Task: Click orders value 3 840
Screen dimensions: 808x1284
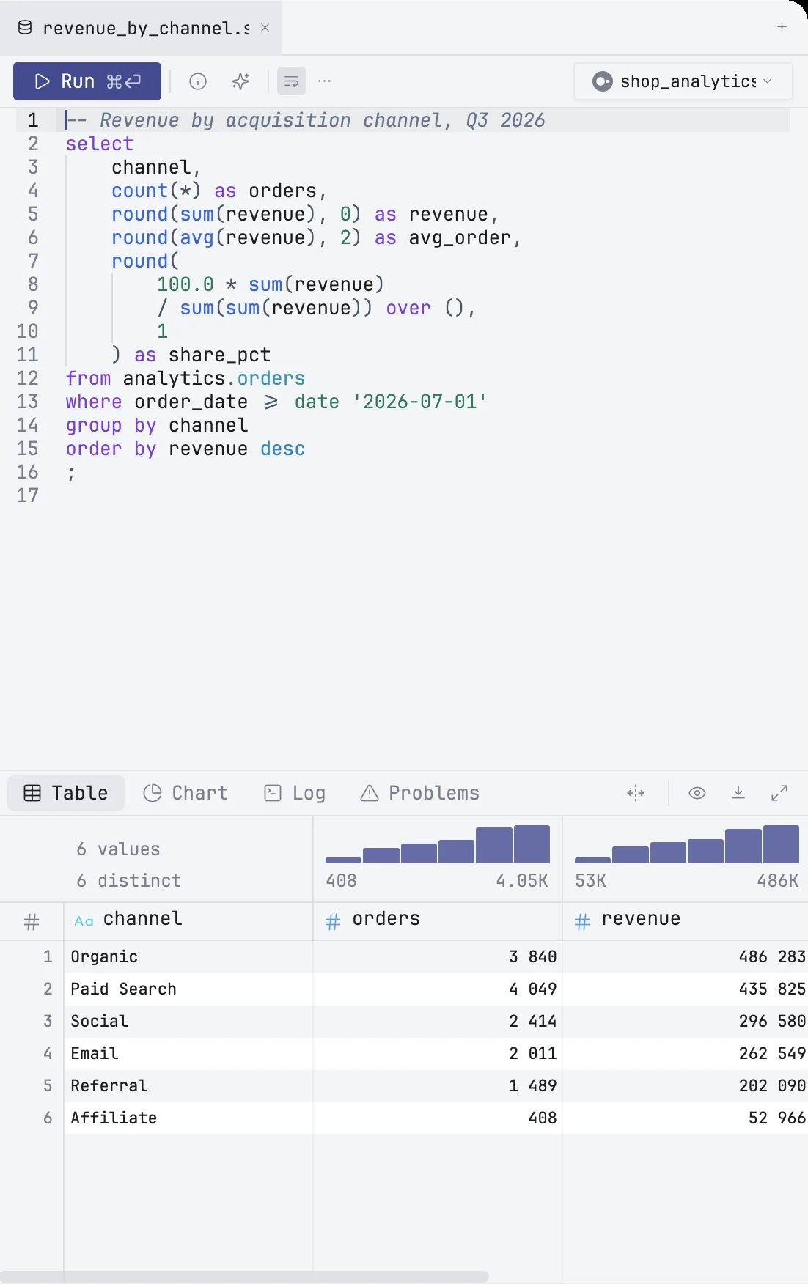Action: pyautogui.click(x=438, y=957)
